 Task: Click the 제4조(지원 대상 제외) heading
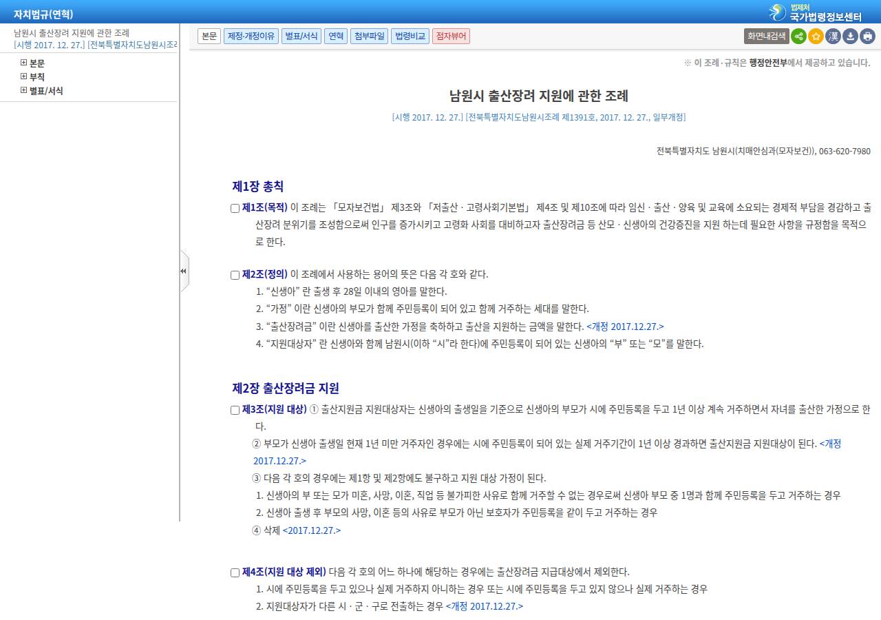click(x=284, y=572)
